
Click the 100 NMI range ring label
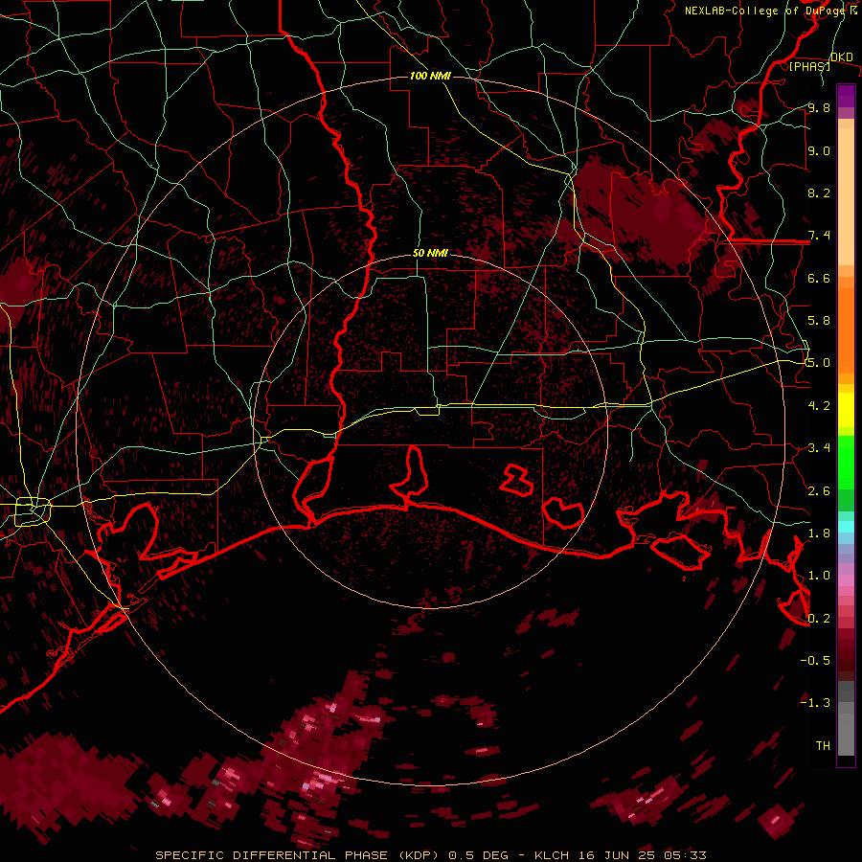tap(430, 76)
